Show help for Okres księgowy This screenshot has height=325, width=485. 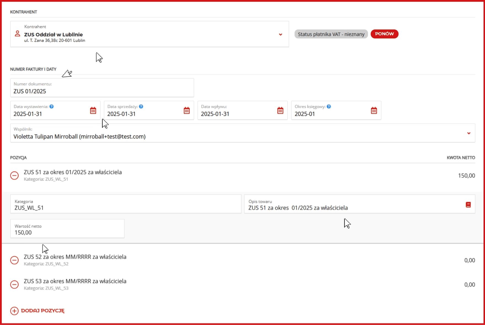point(329,106)
